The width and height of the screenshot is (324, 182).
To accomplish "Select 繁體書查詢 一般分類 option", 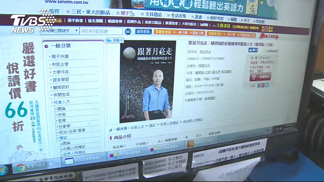I will (x=180, y=33).
